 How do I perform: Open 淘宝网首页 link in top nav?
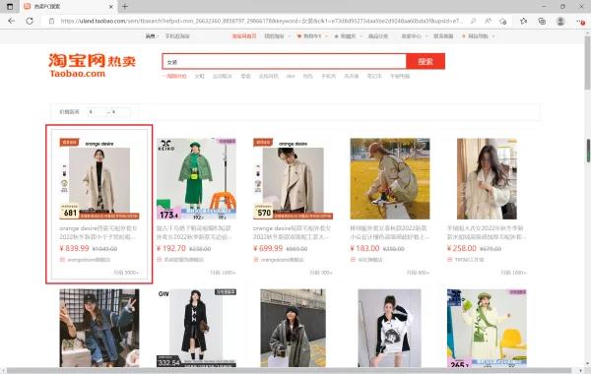(244, 36)
